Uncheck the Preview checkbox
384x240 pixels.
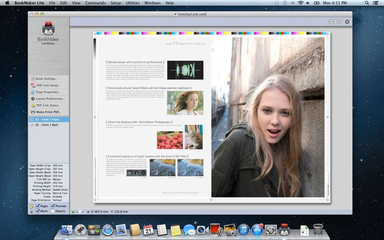pos(53,206)
